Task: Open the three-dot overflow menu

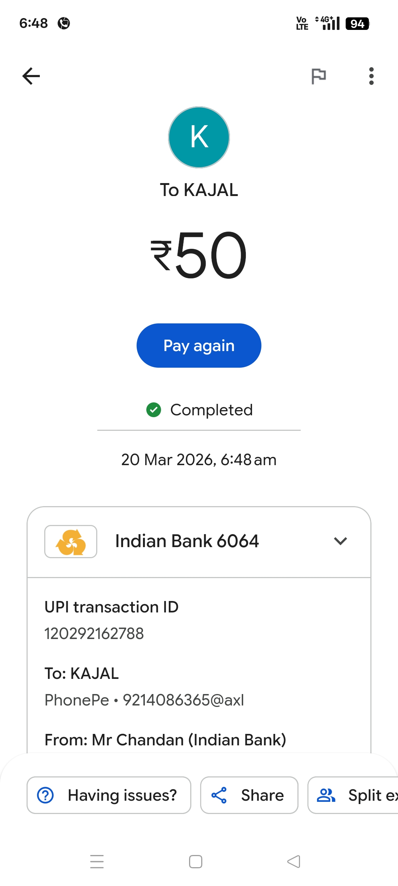Action: [371, 76]
